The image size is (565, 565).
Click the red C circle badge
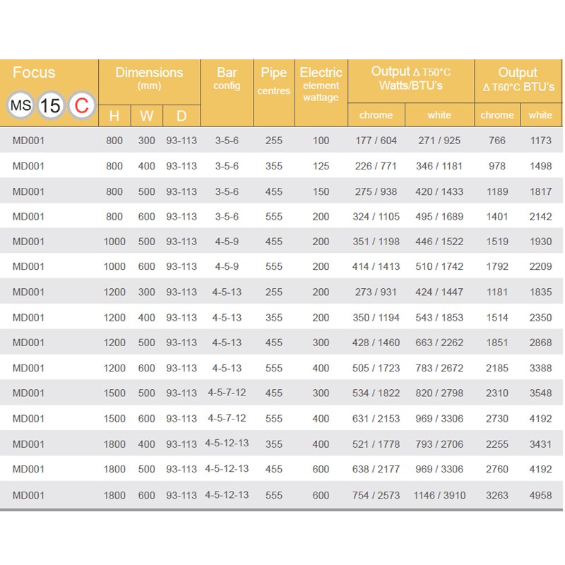click(x=81, y=105)
